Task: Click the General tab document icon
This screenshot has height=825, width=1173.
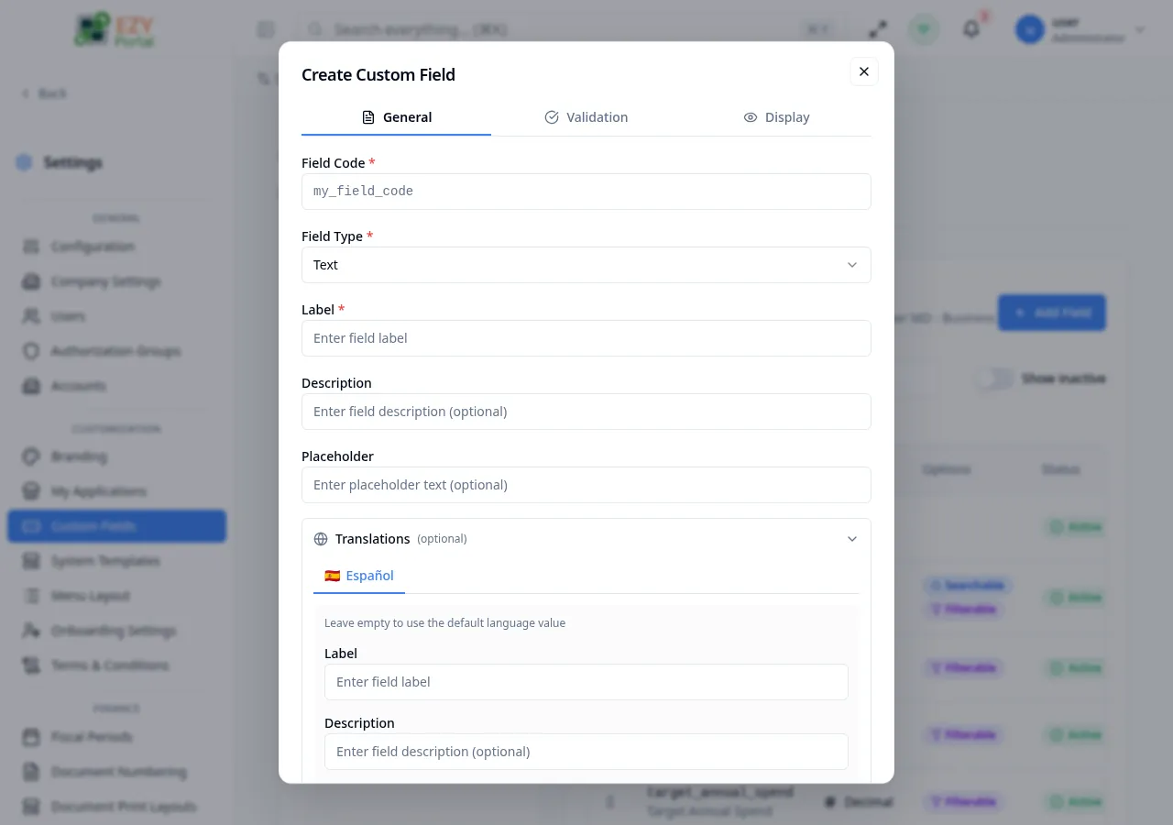Action: click(368, 117)
